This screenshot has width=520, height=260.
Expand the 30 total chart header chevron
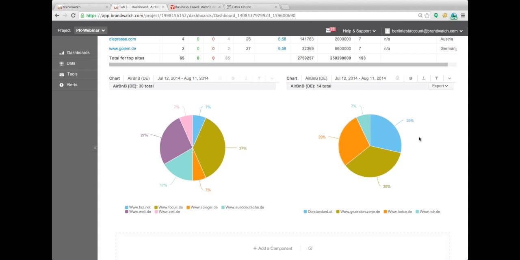pyautogui.click(x=272, y=78)
